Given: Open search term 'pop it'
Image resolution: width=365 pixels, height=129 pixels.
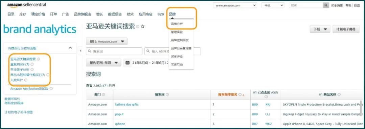Looking at the screenshot, I should pyautogui.click(x=119, y=114).
